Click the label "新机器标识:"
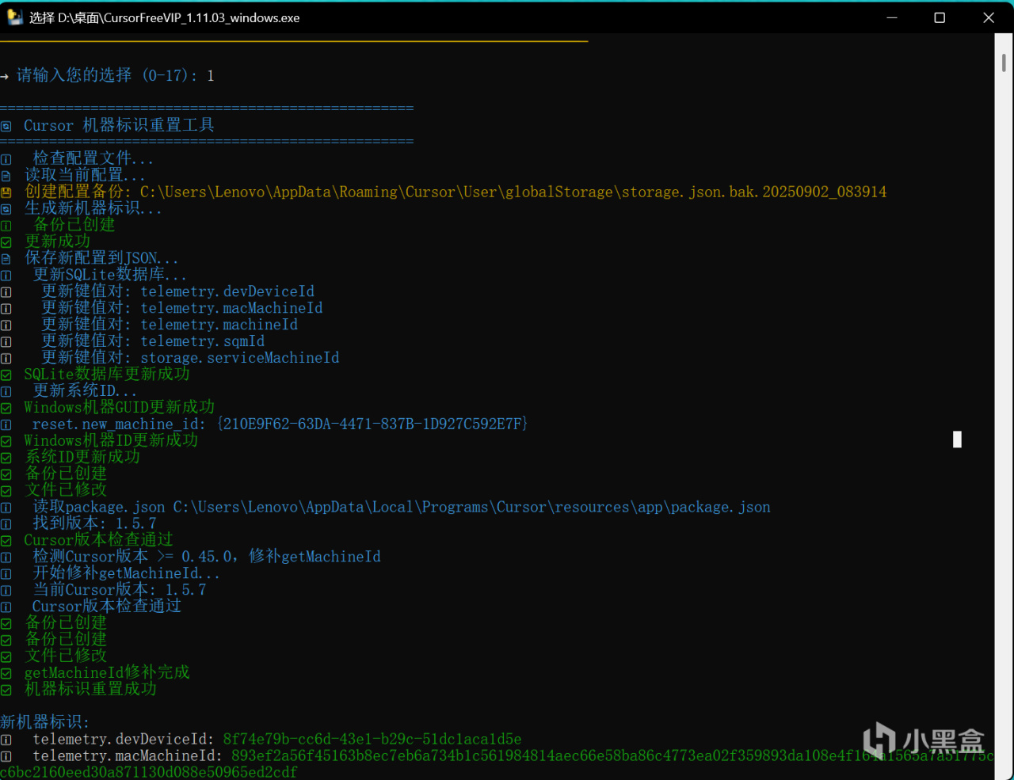The width and height of the screenshot is (1014, 780). (45, 722)
